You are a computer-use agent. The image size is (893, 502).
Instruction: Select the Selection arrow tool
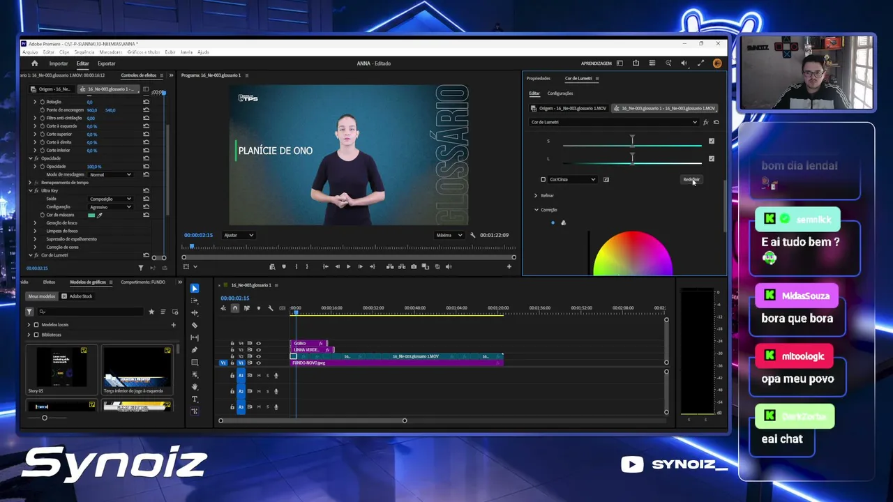pos(195,289)
